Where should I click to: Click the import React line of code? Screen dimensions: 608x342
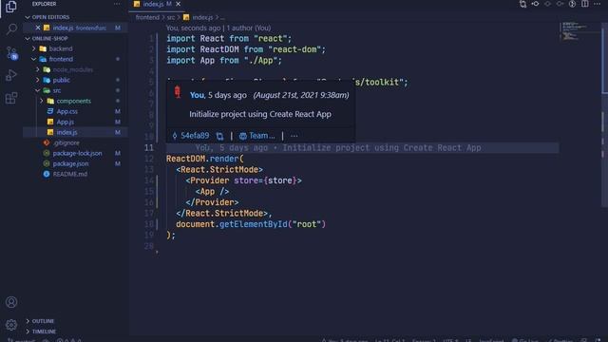coord(229,38)
